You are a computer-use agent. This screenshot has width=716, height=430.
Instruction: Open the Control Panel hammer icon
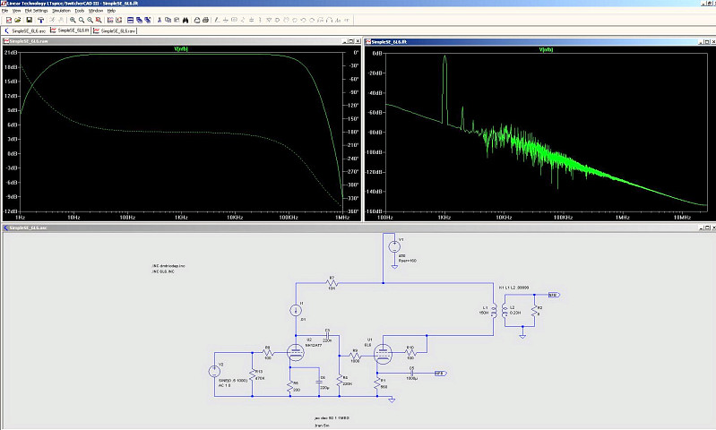point(40,20)
